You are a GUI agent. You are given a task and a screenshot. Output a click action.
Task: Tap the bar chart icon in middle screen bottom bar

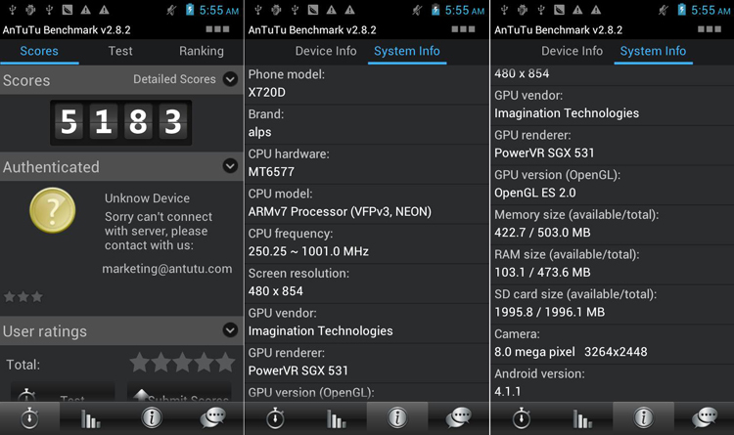pos(336,418)
